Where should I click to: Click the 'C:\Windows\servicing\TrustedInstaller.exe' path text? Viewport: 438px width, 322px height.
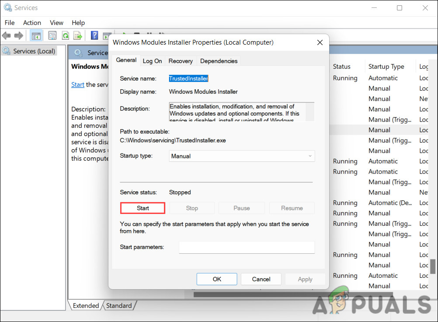click(x=173, y=140)
